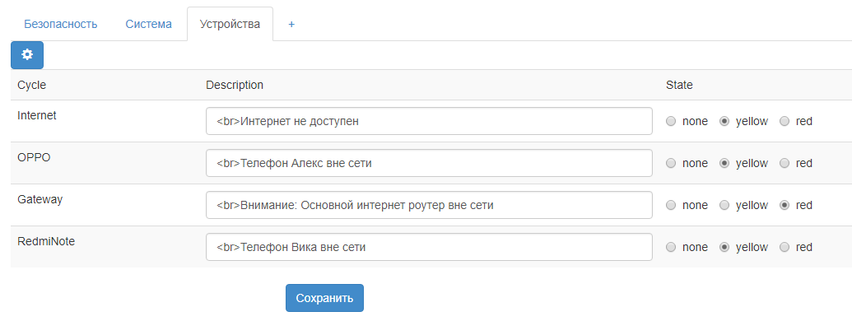Edit the Internet description field
852x335 pixels.
429,121
